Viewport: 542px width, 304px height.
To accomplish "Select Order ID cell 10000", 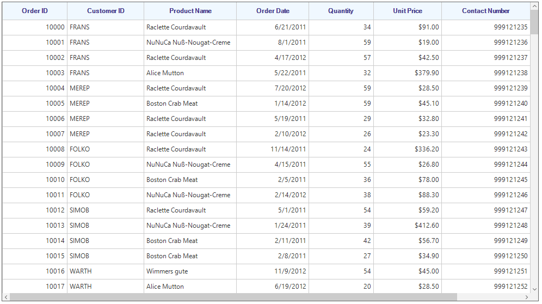I will coord(35,27).
